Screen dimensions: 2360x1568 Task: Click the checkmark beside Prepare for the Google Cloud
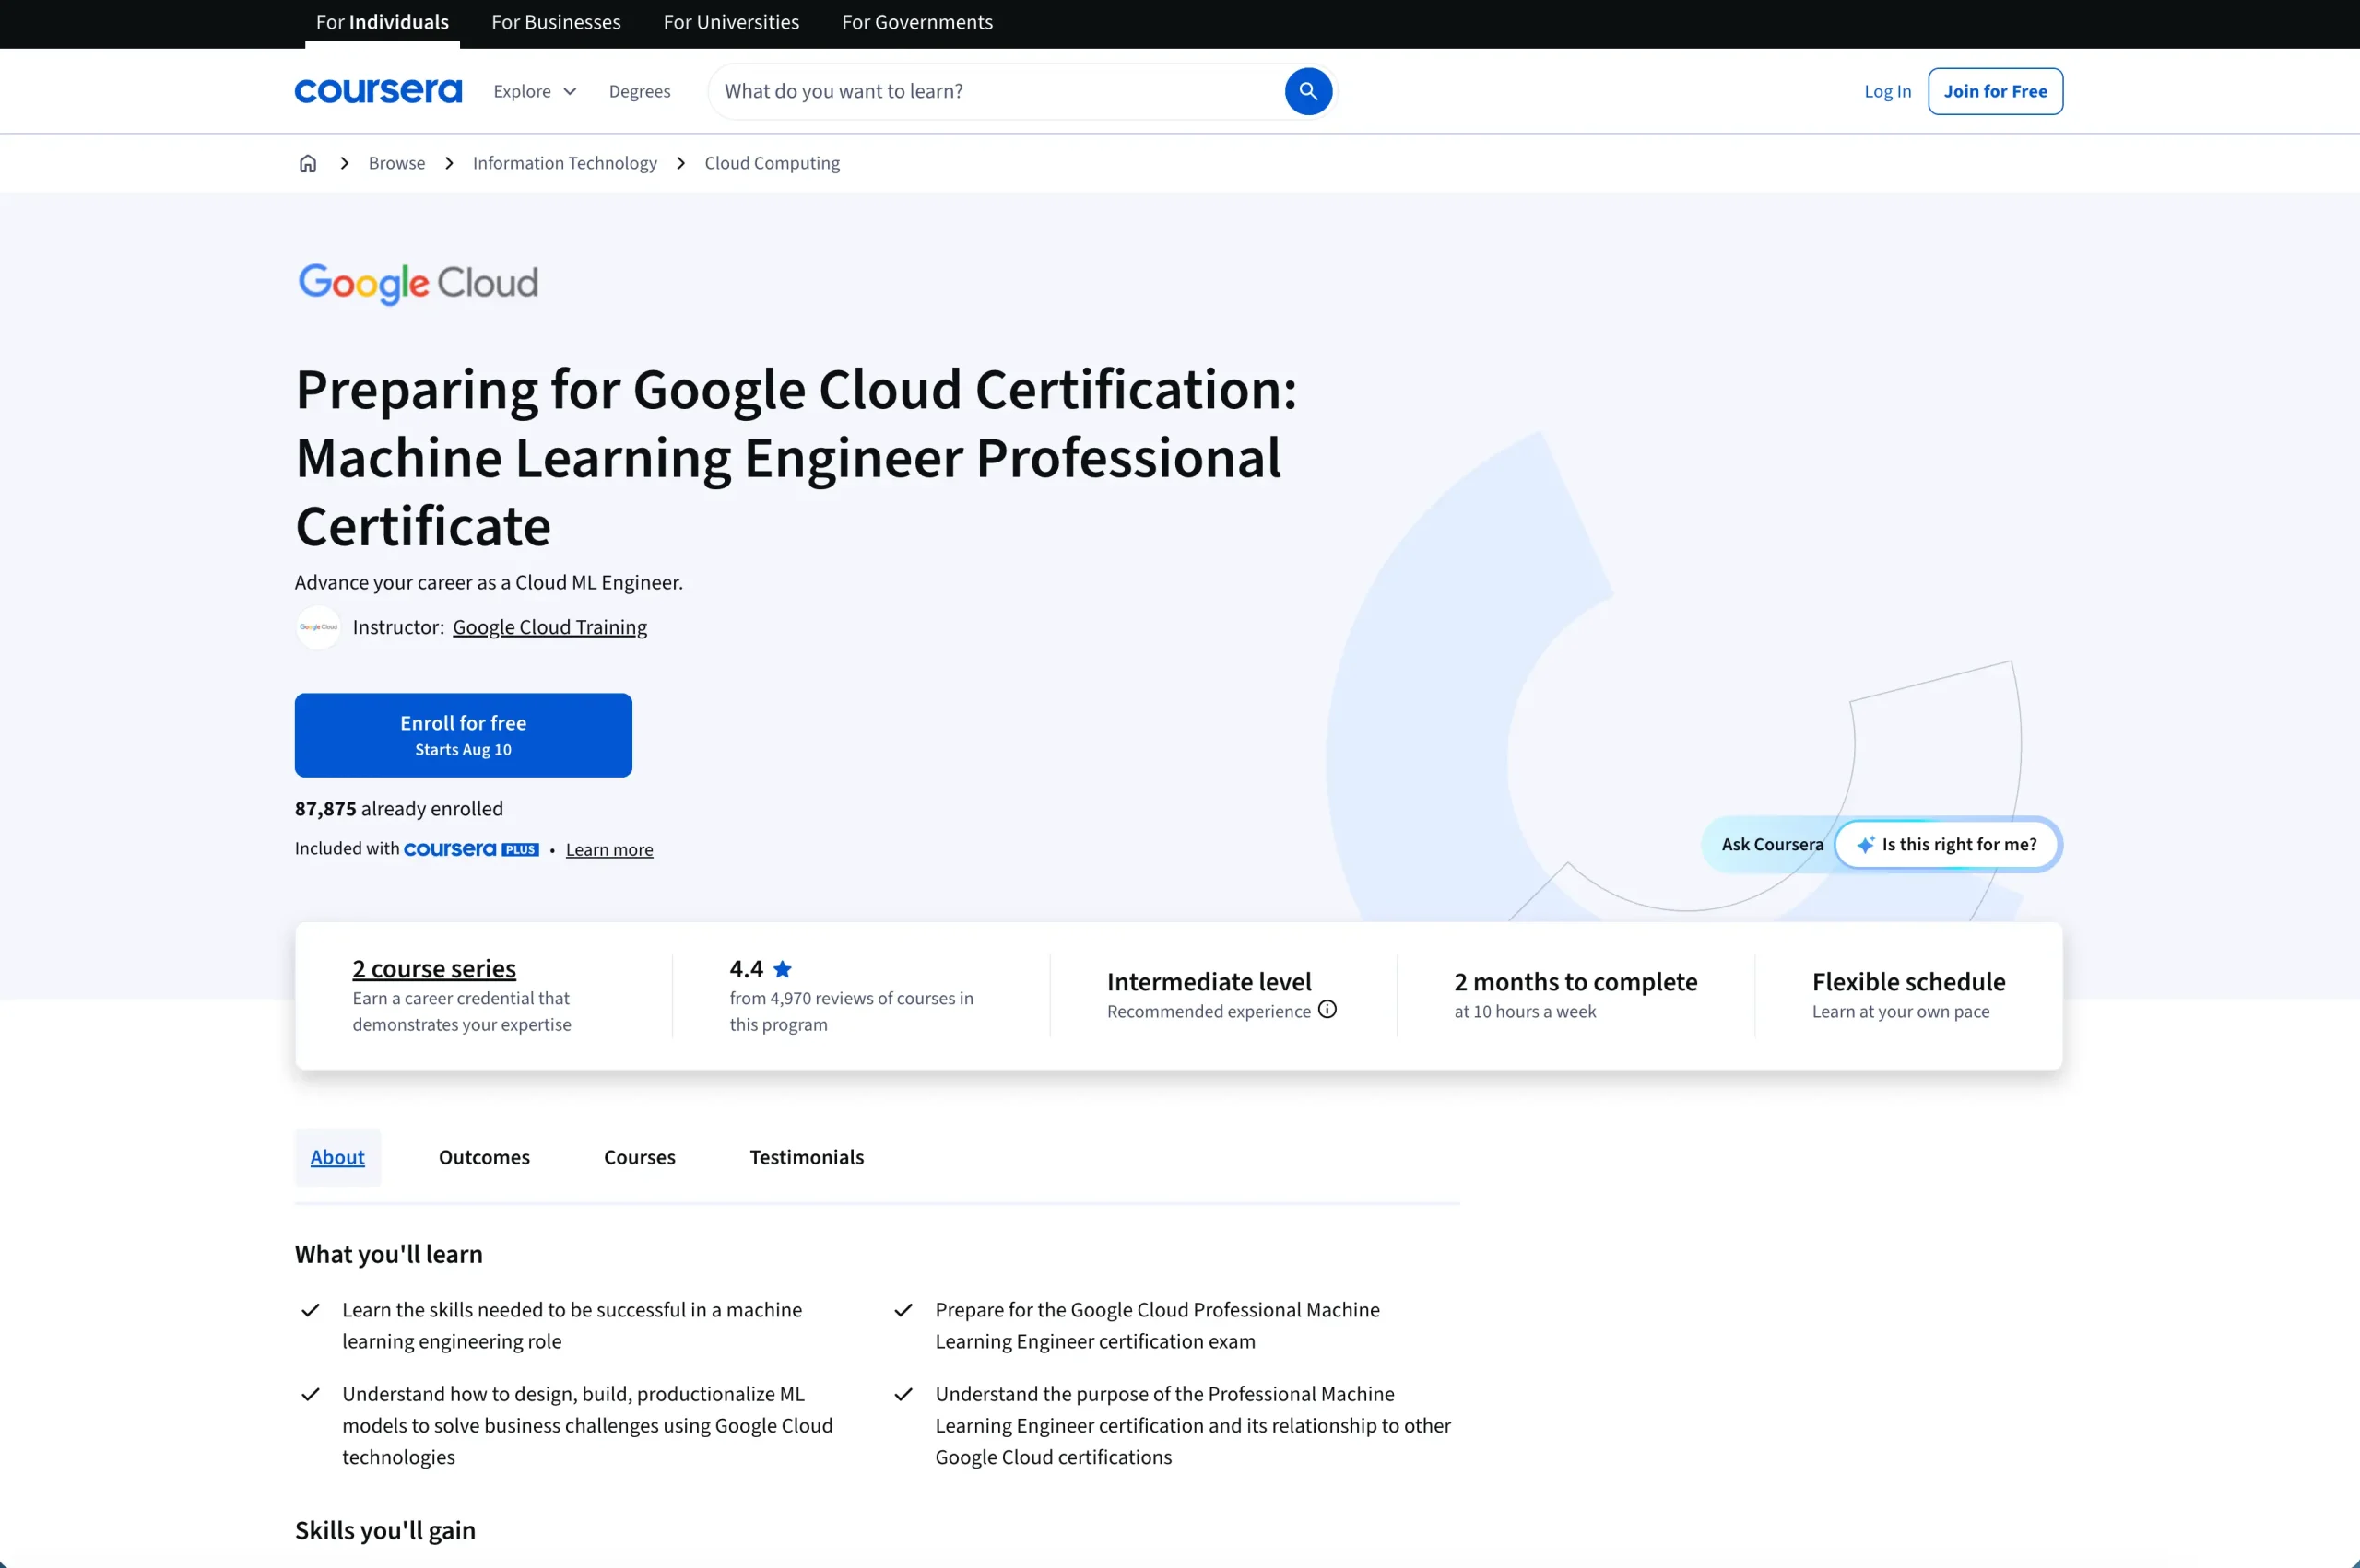tap(903, 1310)
